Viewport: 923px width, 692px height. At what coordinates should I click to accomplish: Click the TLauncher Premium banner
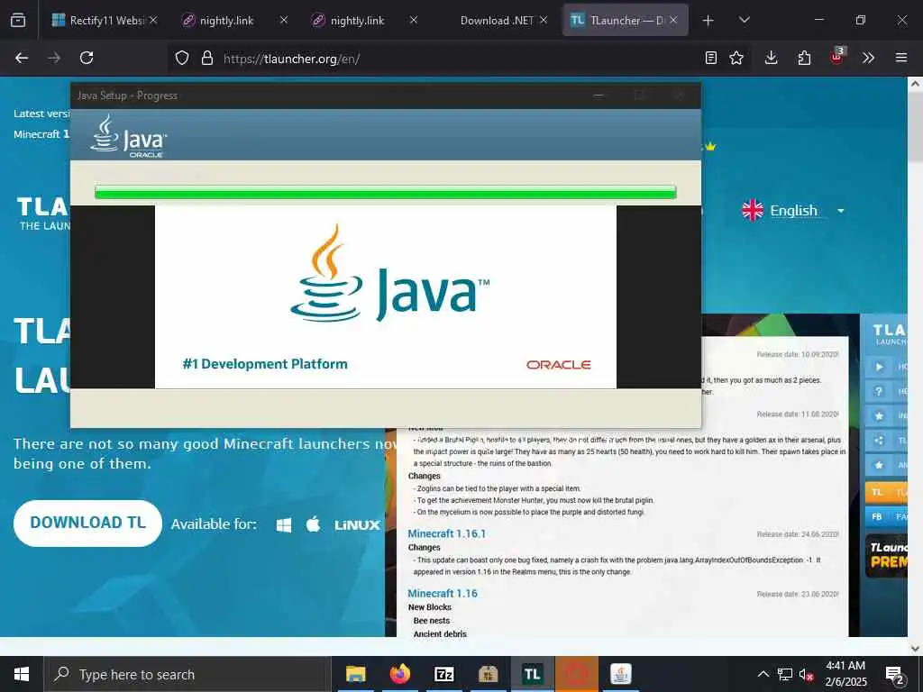887,555
